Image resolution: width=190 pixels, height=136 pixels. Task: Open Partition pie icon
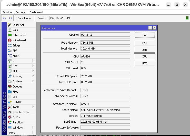tap(10, 122)
